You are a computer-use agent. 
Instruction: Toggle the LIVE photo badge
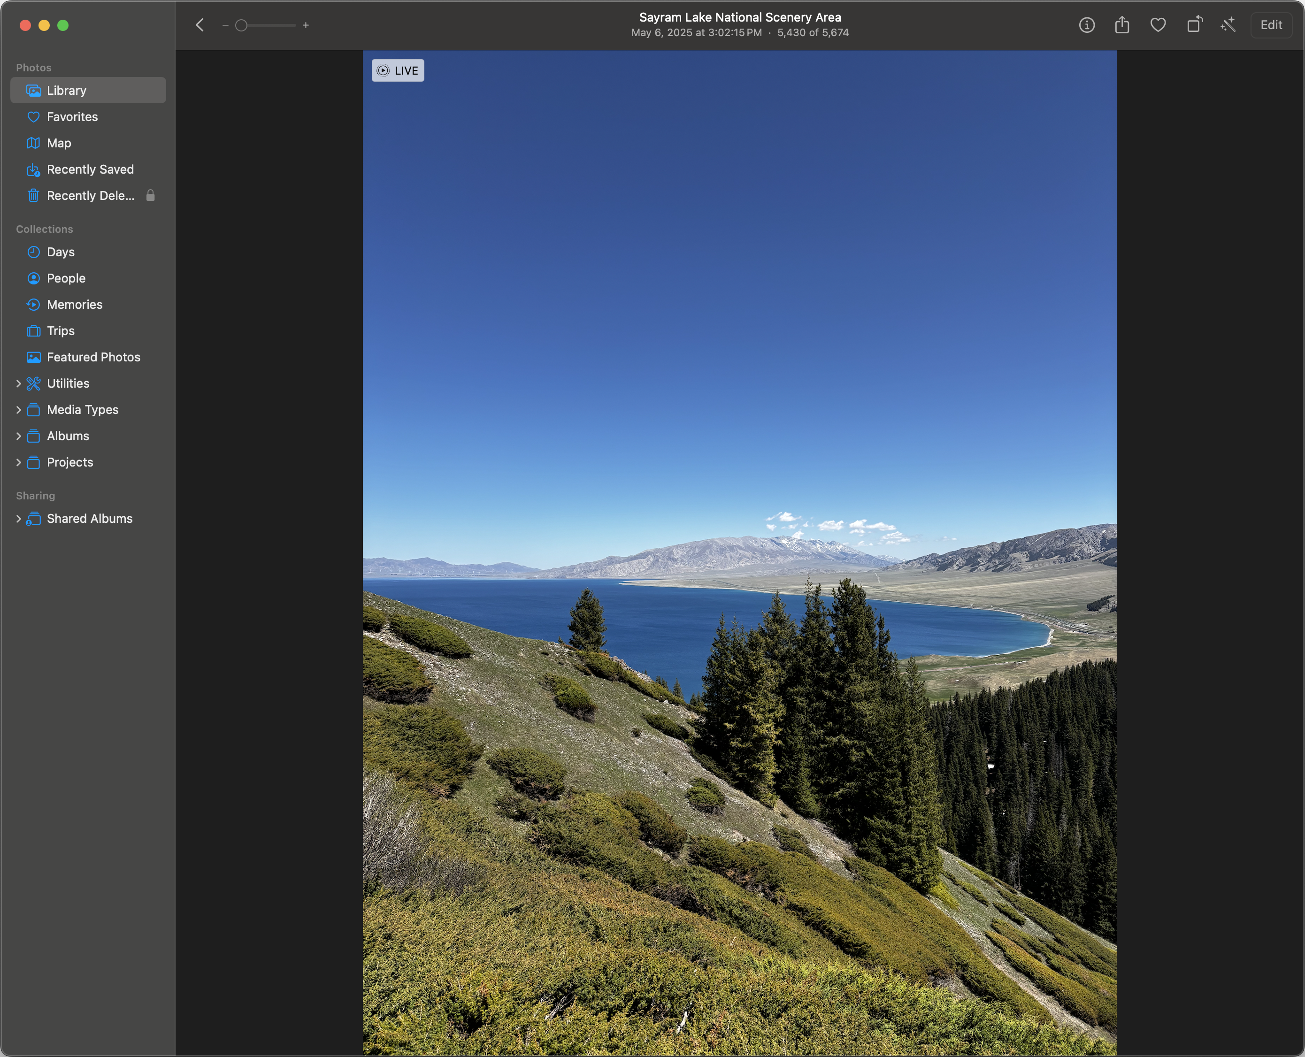(x=398, y=70)
